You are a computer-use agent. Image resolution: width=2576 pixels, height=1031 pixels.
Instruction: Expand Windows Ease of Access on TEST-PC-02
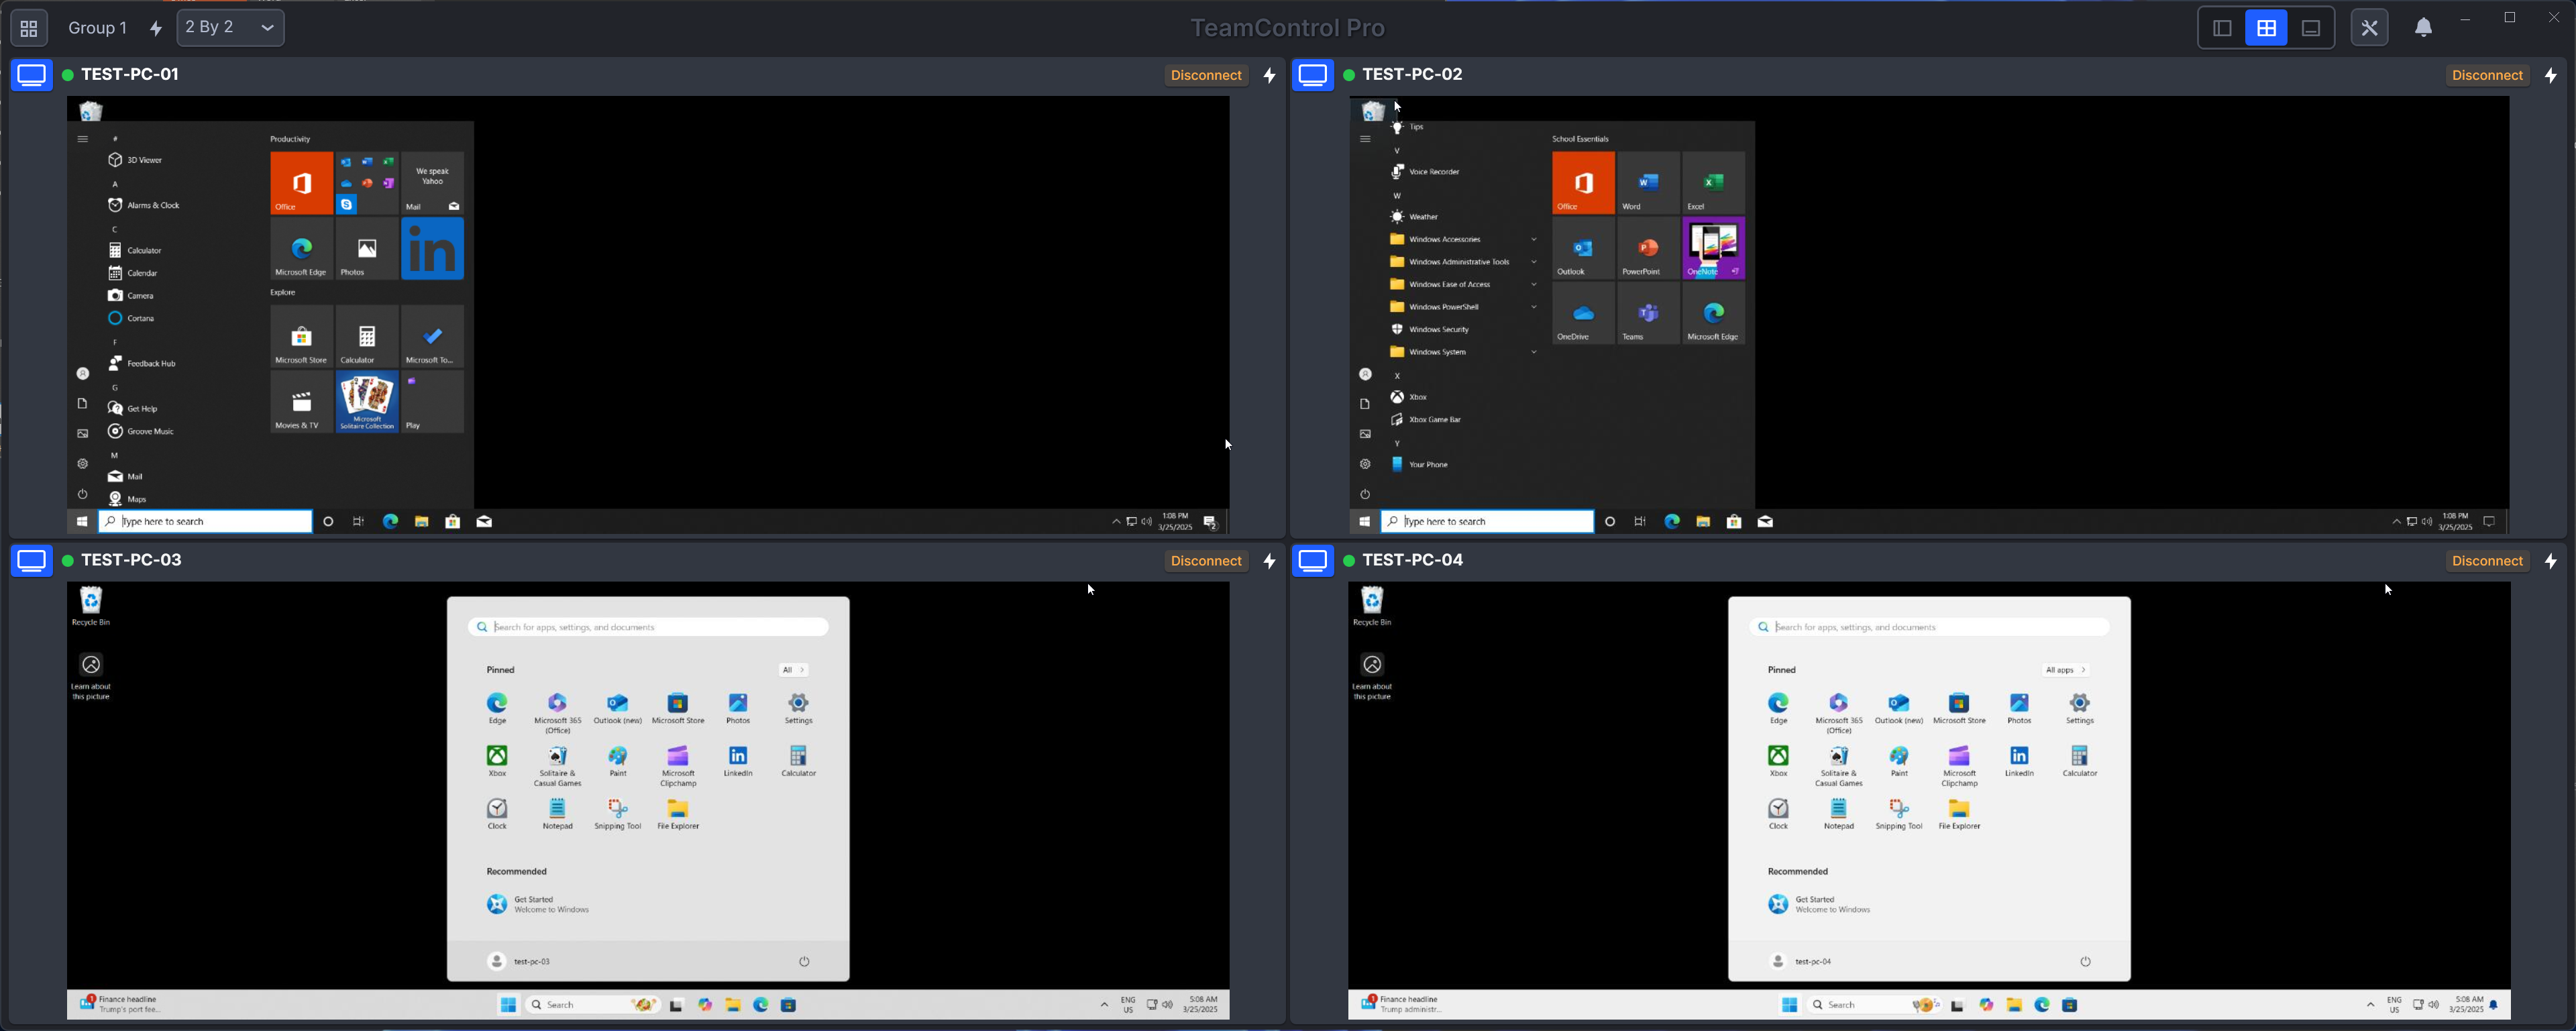point(1463,284)
